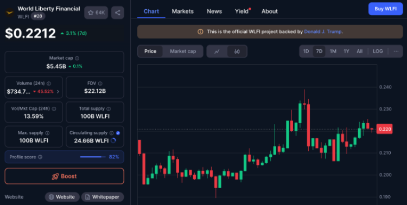Image resolution: width=407 pixels, height=205 pixels.
Task: Open the Whitepaper link button
Action: 103,197
